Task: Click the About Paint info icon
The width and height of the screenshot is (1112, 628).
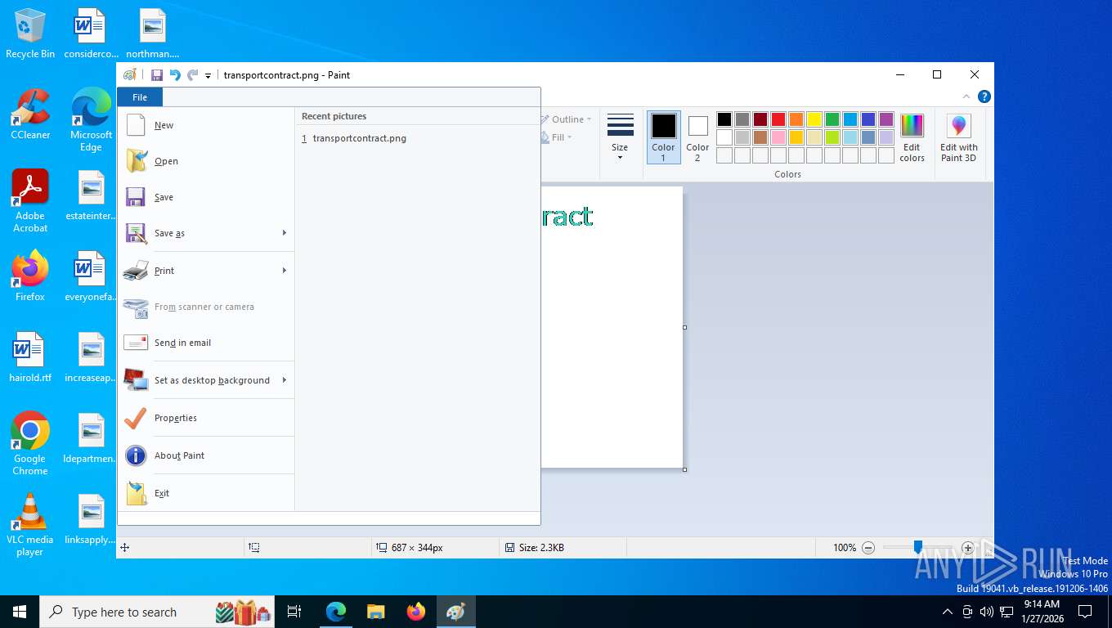Action: (x=136, y=455)
